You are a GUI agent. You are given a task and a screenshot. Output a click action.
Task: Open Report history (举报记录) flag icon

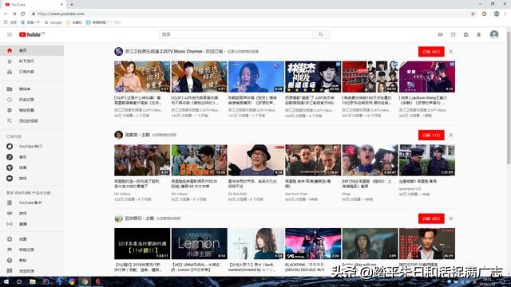point(10,250)
